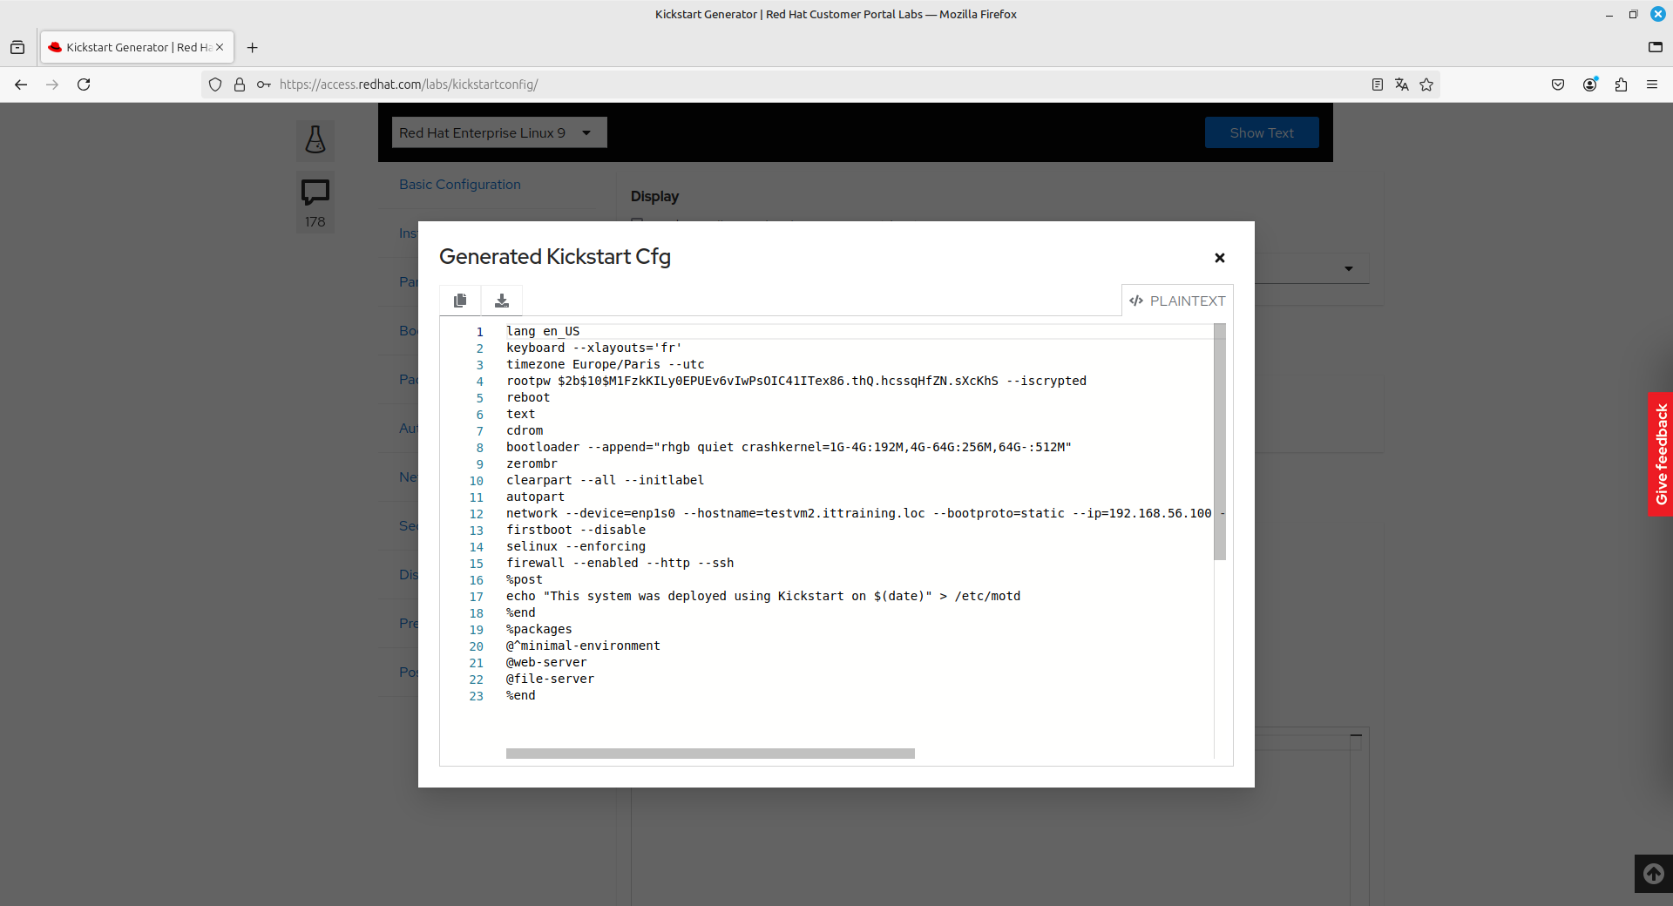Viewport: 1673px width, 906px height.
Task: Click line 1 'lang en_US'
Action: coord(543,331)
